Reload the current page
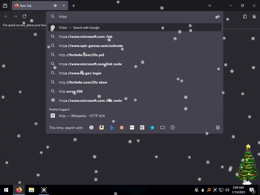260x195 pixels. pyautogui.click(x=24, y=16)
